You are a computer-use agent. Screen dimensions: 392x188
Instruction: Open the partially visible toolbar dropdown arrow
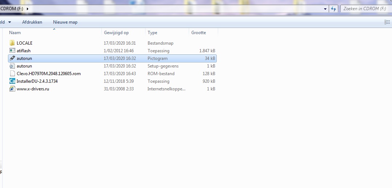10,22
